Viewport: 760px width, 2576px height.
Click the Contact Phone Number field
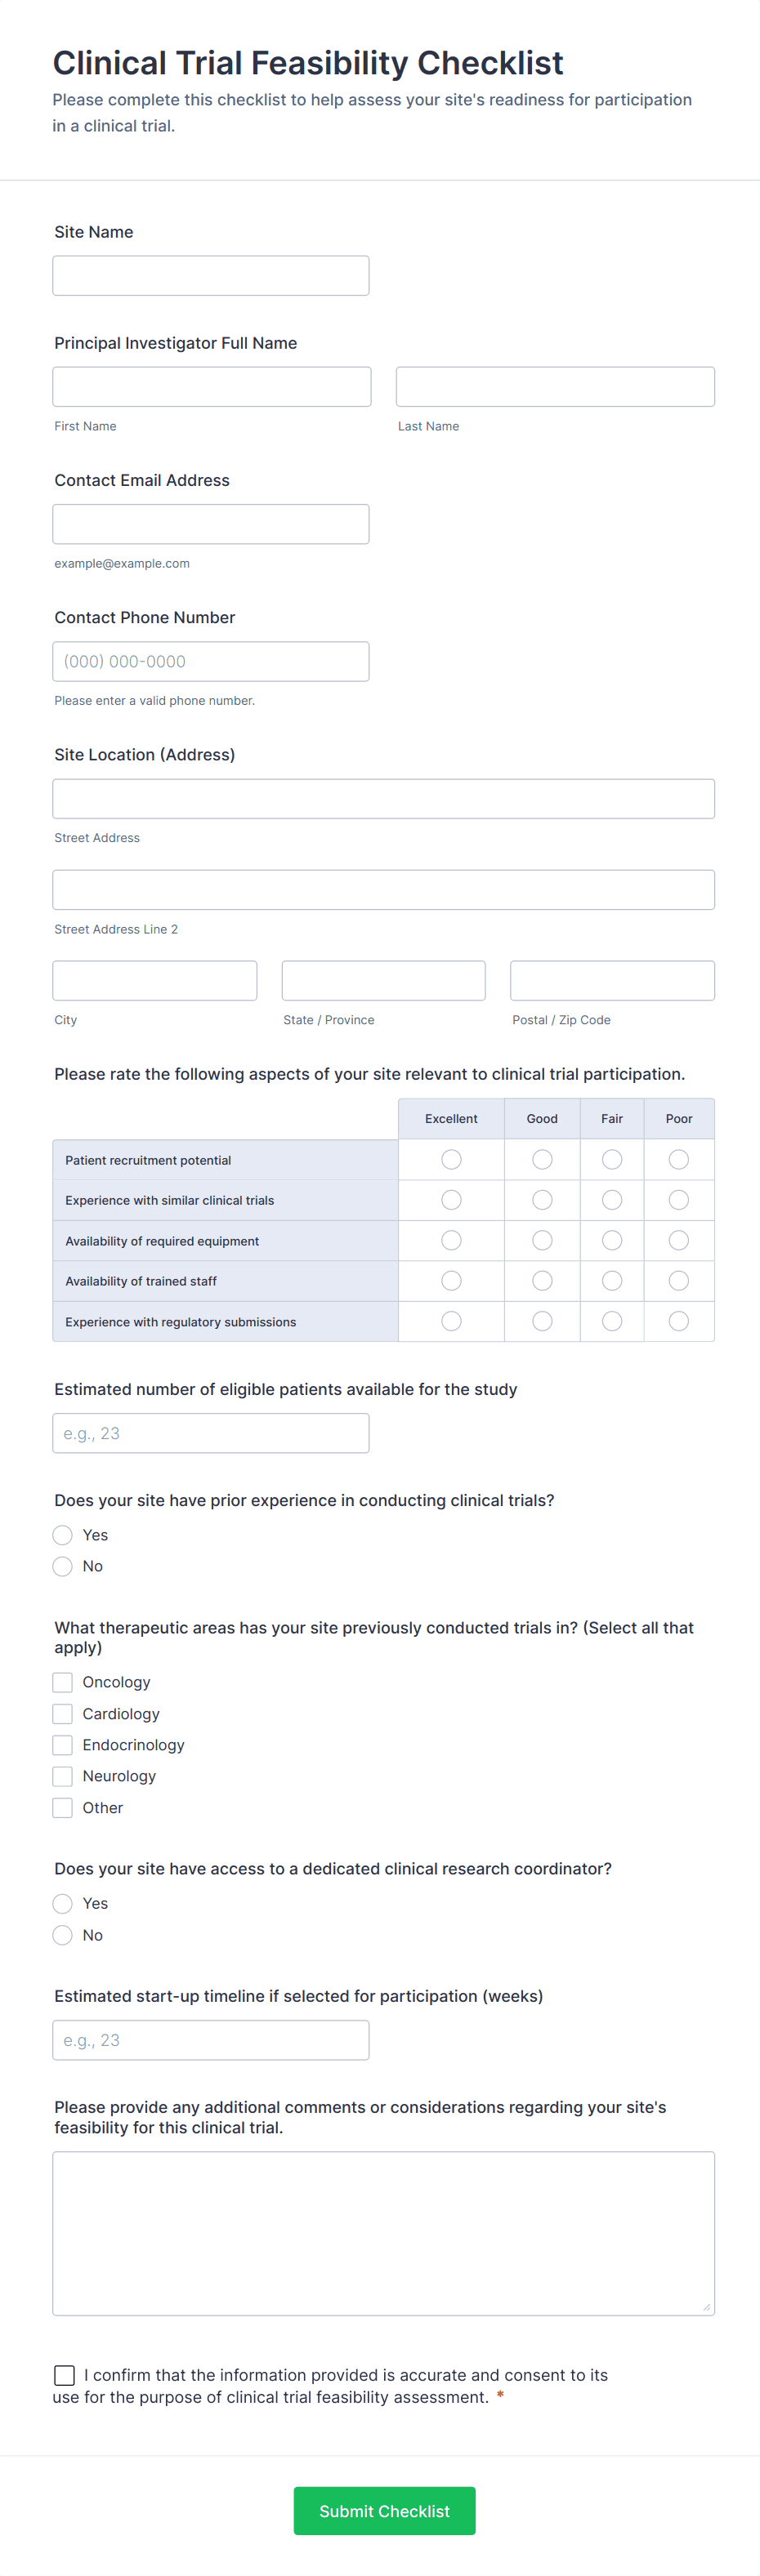coord(210,662)
